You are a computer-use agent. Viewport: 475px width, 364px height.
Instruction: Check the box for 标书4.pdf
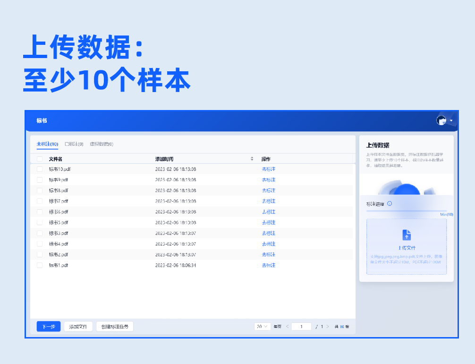pos(40,244)
